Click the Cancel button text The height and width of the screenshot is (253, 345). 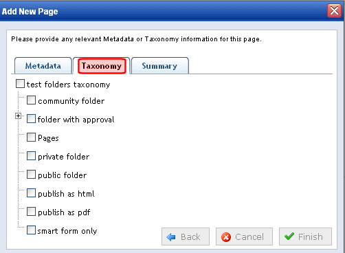pos(249,236)
